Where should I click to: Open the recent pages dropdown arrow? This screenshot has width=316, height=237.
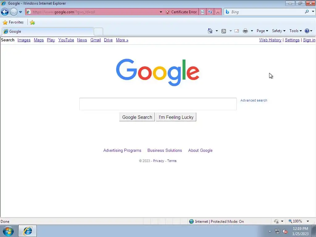click(20, 12)
